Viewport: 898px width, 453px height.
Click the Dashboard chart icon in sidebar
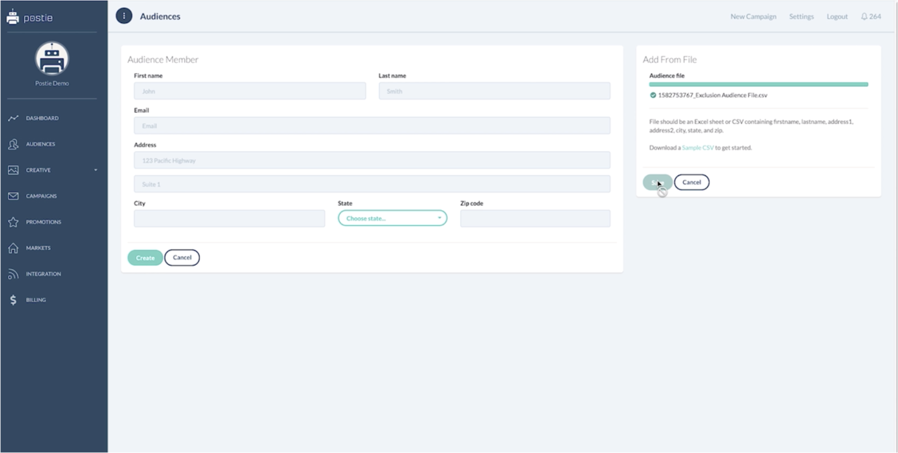pos(13,118)
